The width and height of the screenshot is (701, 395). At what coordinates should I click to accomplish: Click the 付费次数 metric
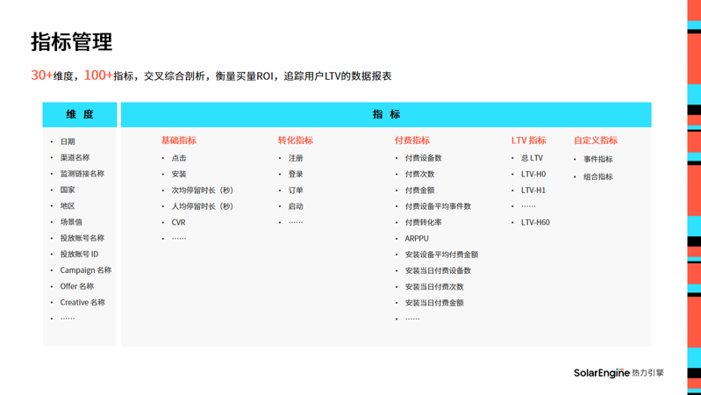point(419,174)
